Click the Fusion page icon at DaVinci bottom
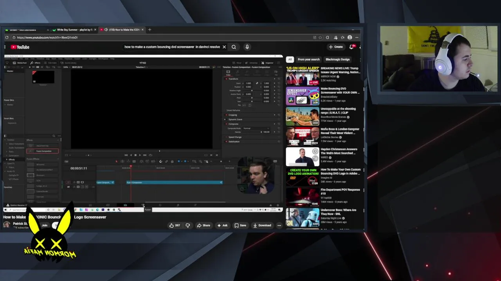The image size is (501, 281). 143,205
